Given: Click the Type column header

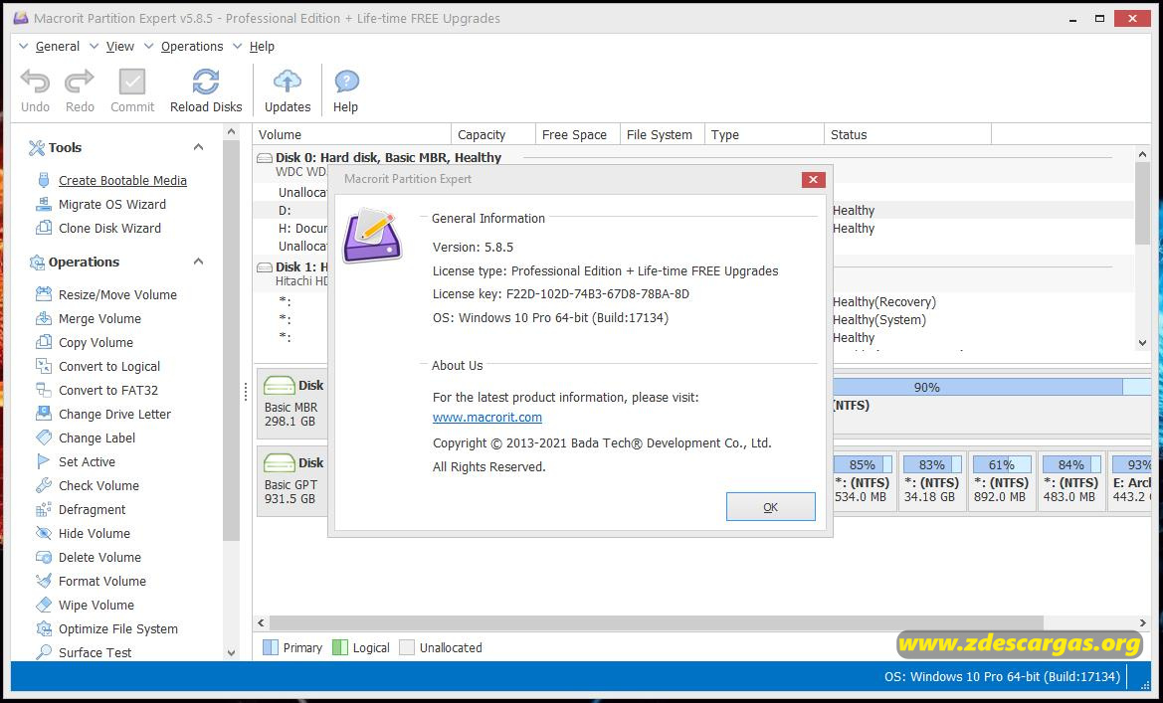Looking at the screenshot, I should coord(764,135).
